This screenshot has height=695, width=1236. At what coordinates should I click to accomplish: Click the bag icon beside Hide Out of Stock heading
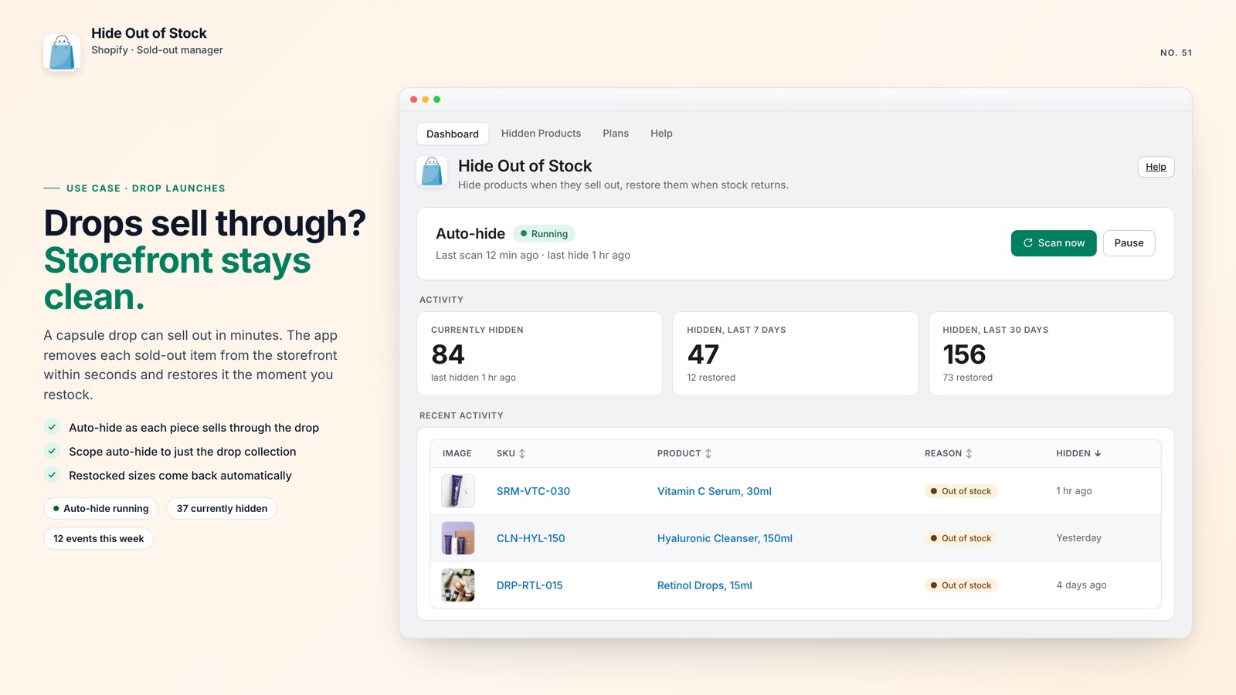[432, 171]
